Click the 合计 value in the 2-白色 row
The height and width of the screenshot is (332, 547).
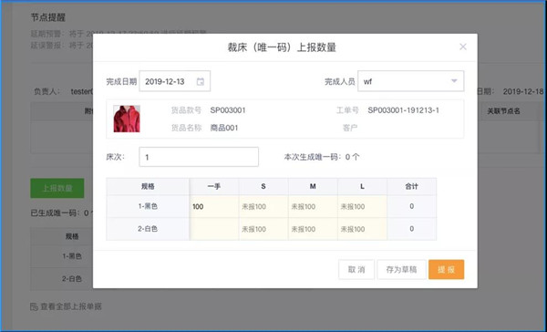coord(412,229)
